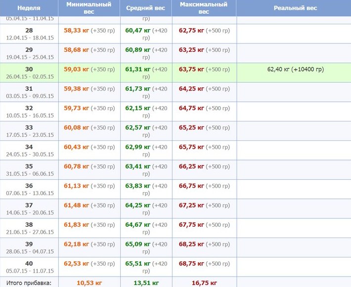Click the "Неделя" column header
Viewport: 351px width, 287px height.
29,8
